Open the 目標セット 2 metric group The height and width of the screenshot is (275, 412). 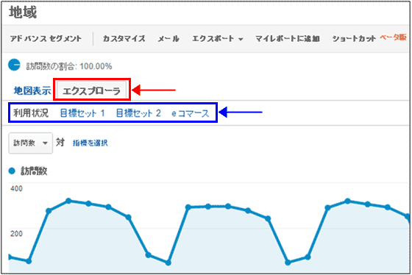[138, 113]
